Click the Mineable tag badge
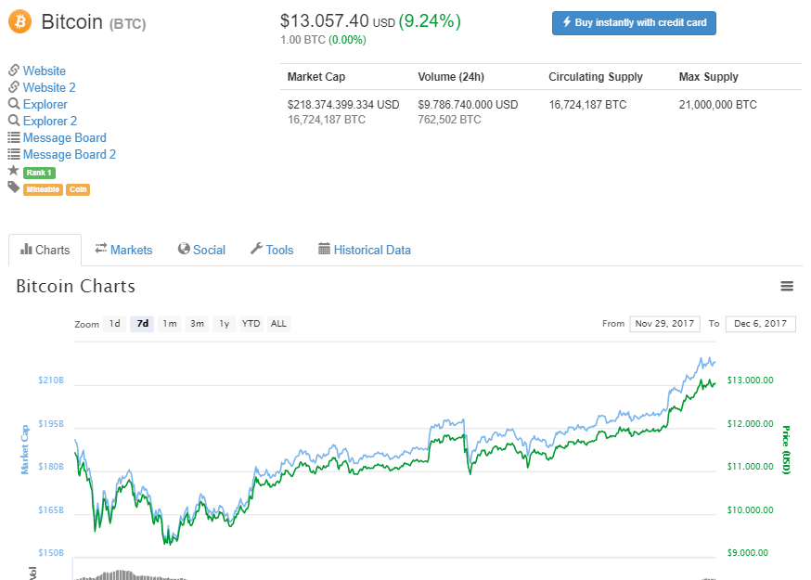Image resolution: width=811 pixels, height=580 pixels. [43, 189]
